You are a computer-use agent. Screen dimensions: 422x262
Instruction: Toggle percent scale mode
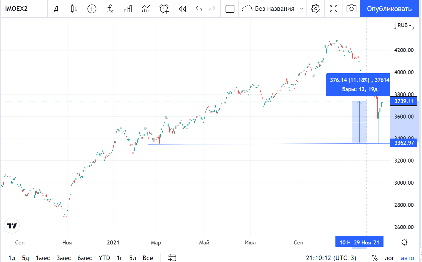tap(375, 258)
